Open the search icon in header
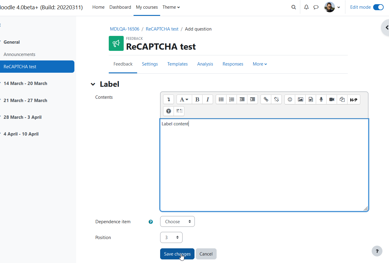The image size is (389, 263). click(294, 7)
